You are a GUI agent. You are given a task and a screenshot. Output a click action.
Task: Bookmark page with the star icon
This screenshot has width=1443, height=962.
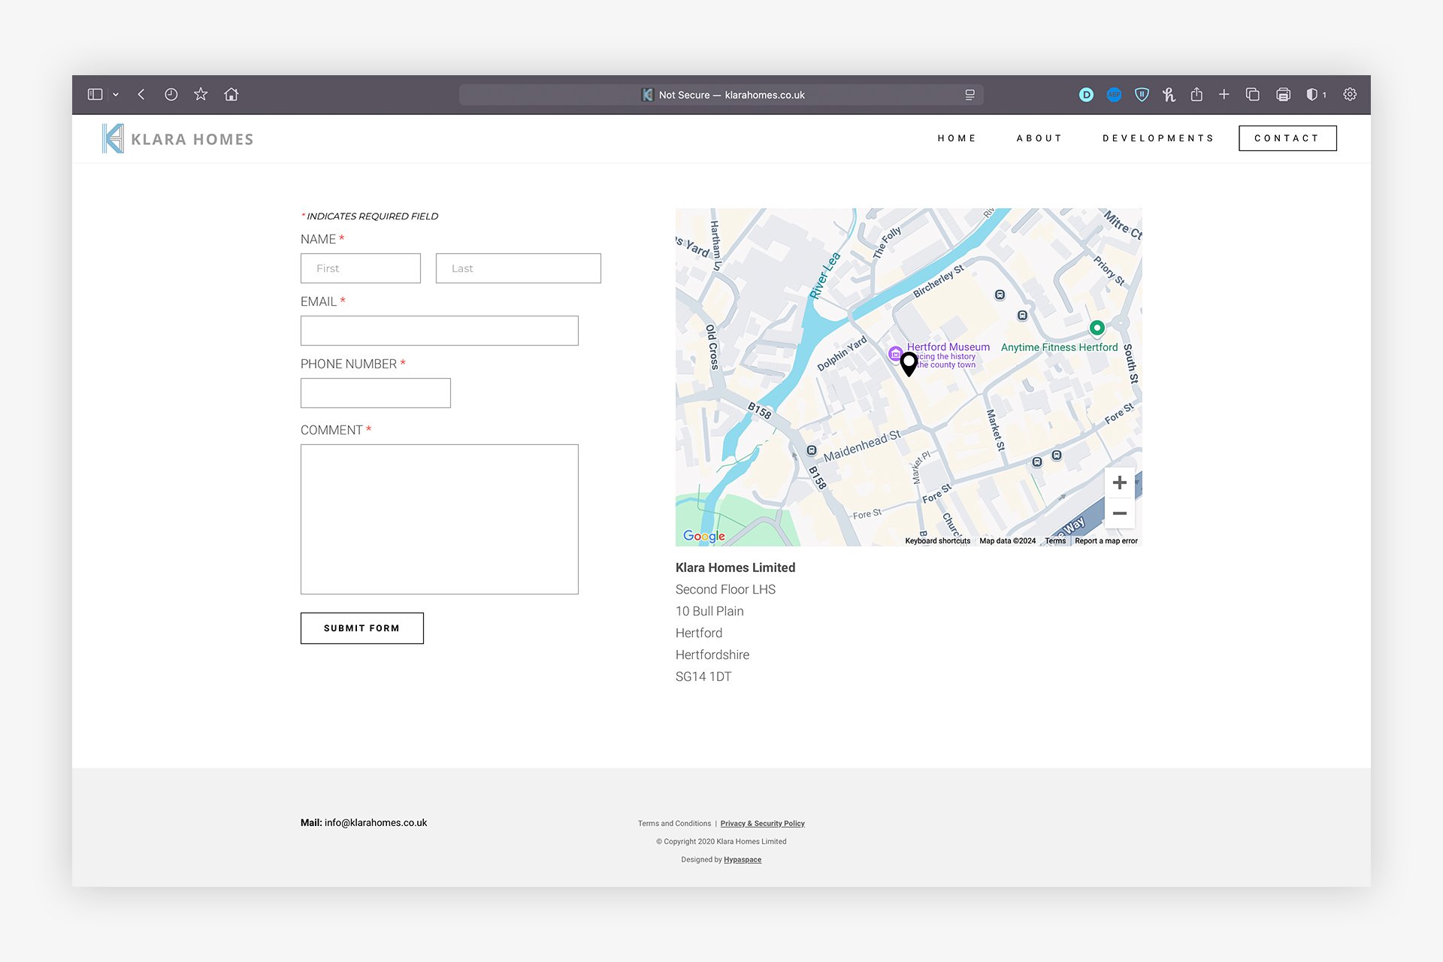pos(201,94)
